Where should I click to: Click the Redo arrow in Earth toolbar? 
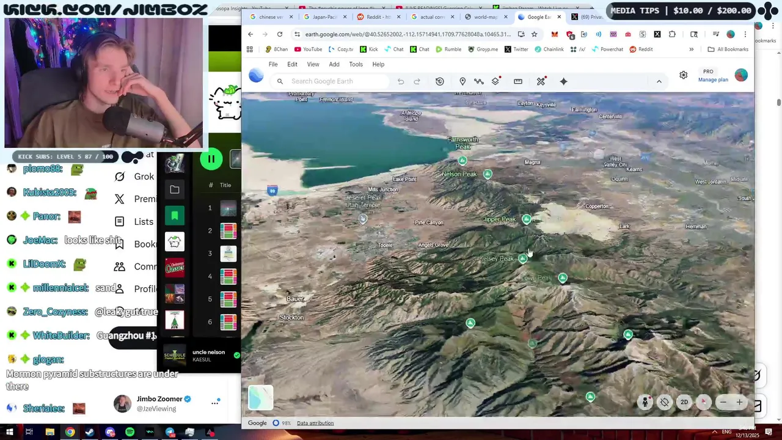point(417,81)
